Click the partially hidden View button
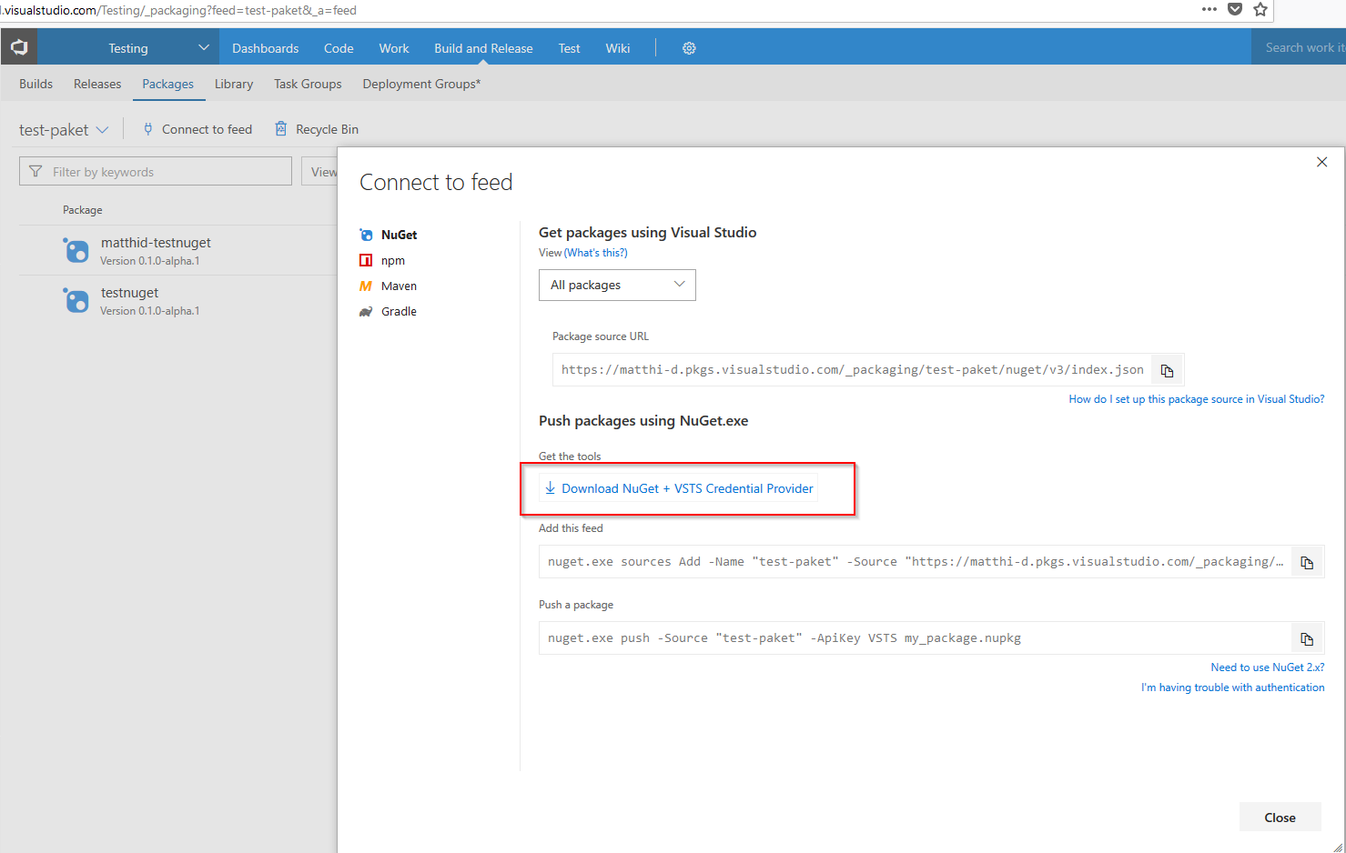The height and width of the screenshot is (853, 1346). (320, 171)
